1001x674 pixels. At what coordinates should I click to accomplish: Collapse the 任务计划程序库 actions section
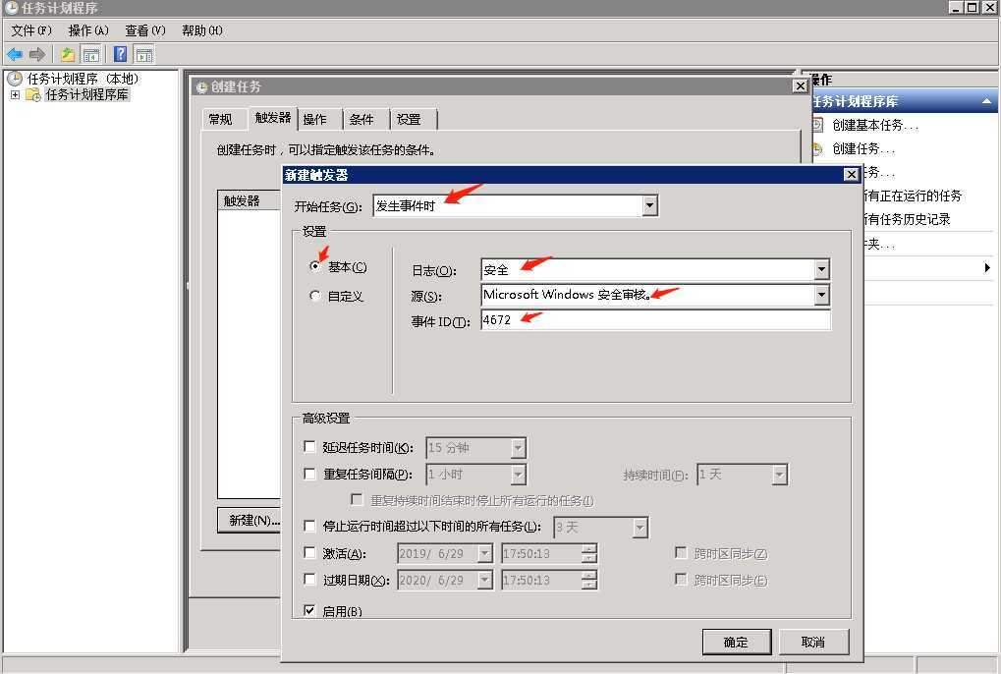986,101
